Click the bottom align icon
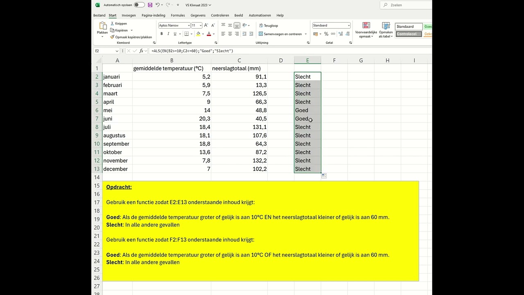The image size is (524, 295). click(237, 25)
